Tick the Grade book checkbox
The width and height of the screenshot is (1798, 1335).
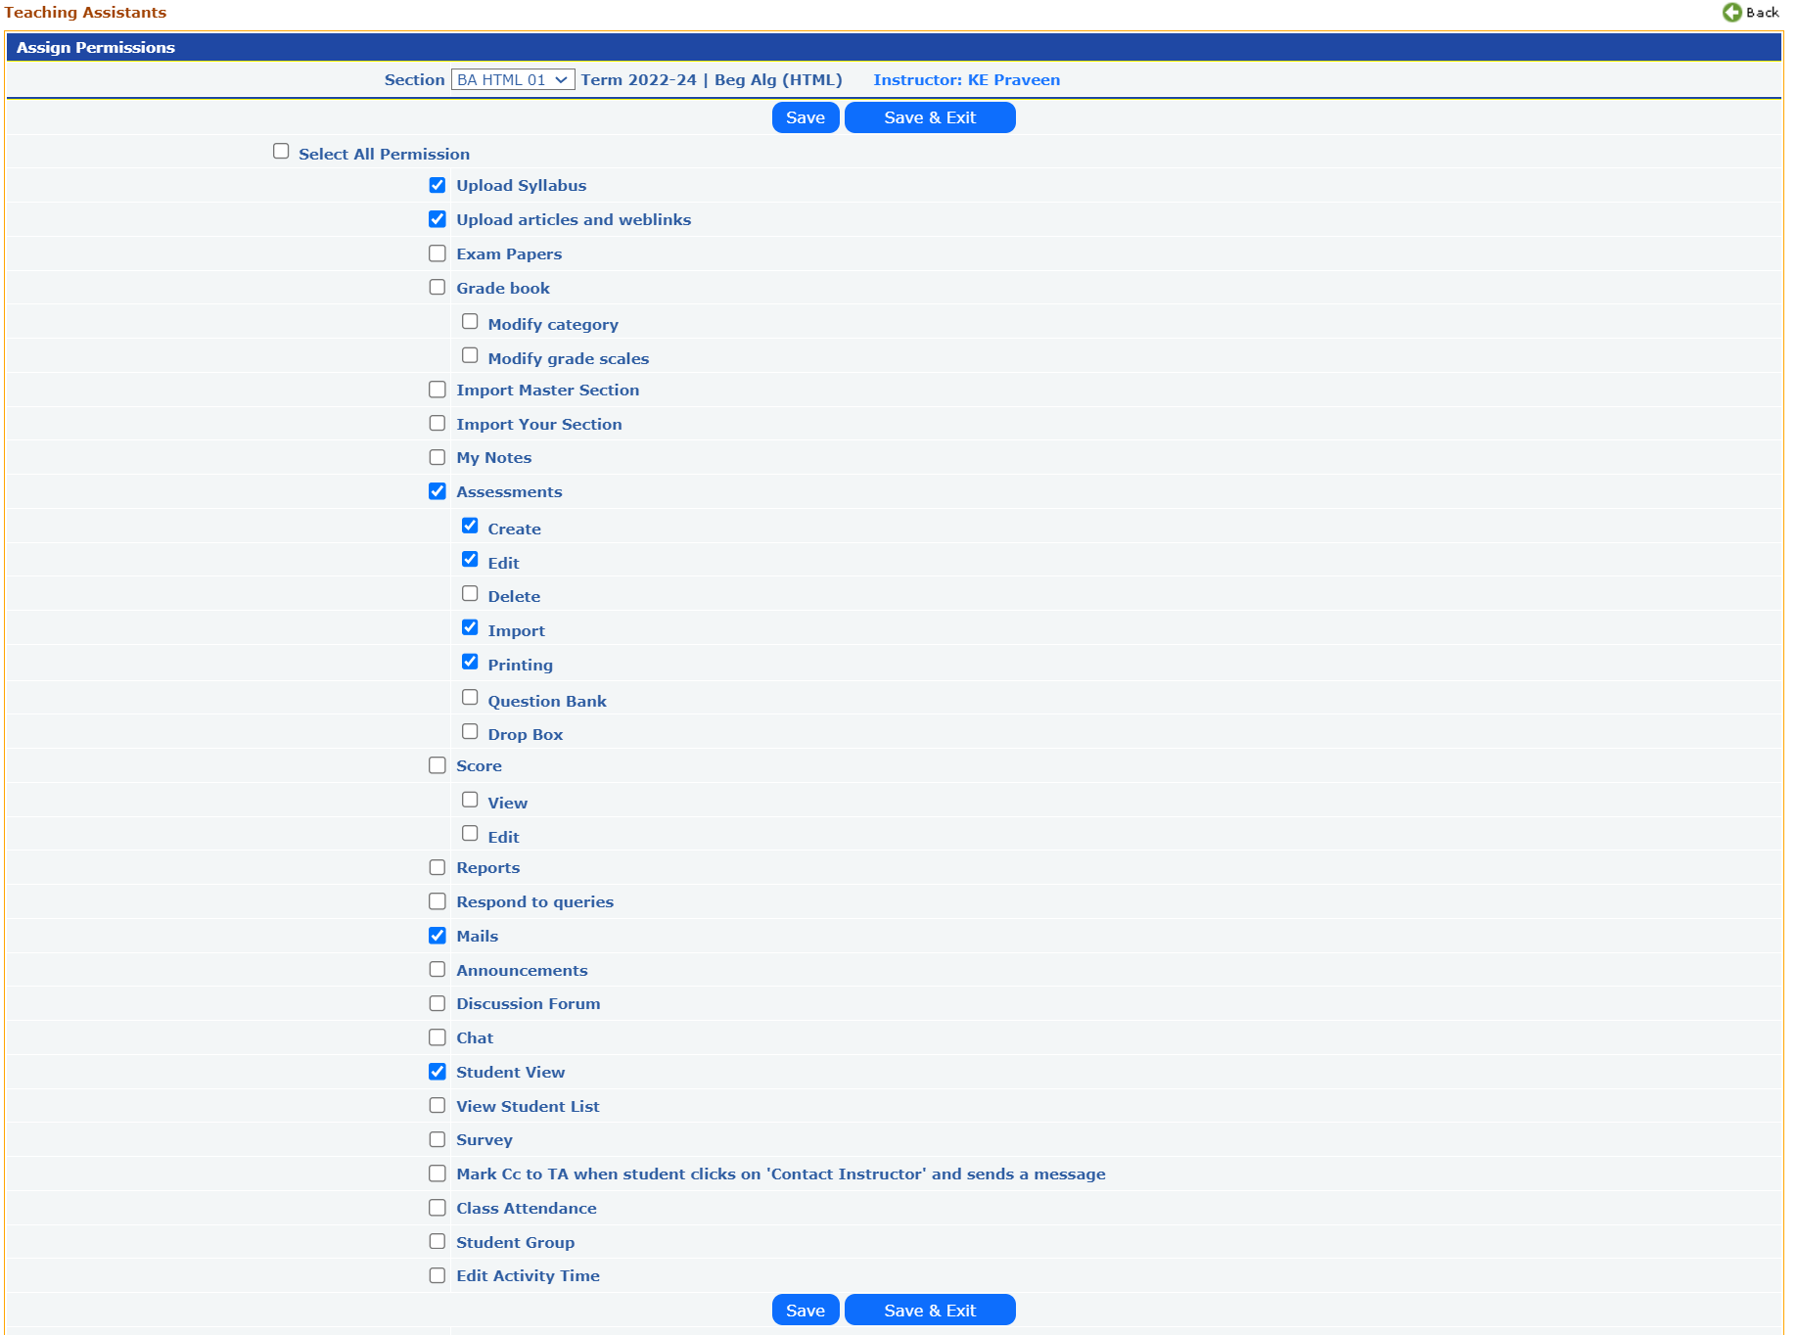click(x=438, y=288)
